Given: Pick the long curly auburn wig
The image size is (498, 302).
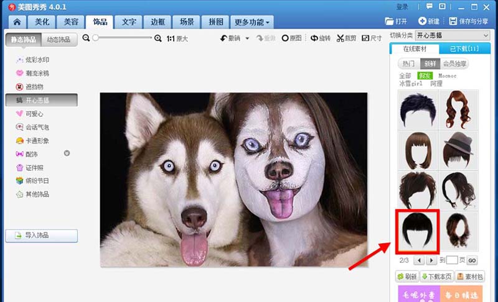Looking at the screenshot, I should tap(458, 109).
